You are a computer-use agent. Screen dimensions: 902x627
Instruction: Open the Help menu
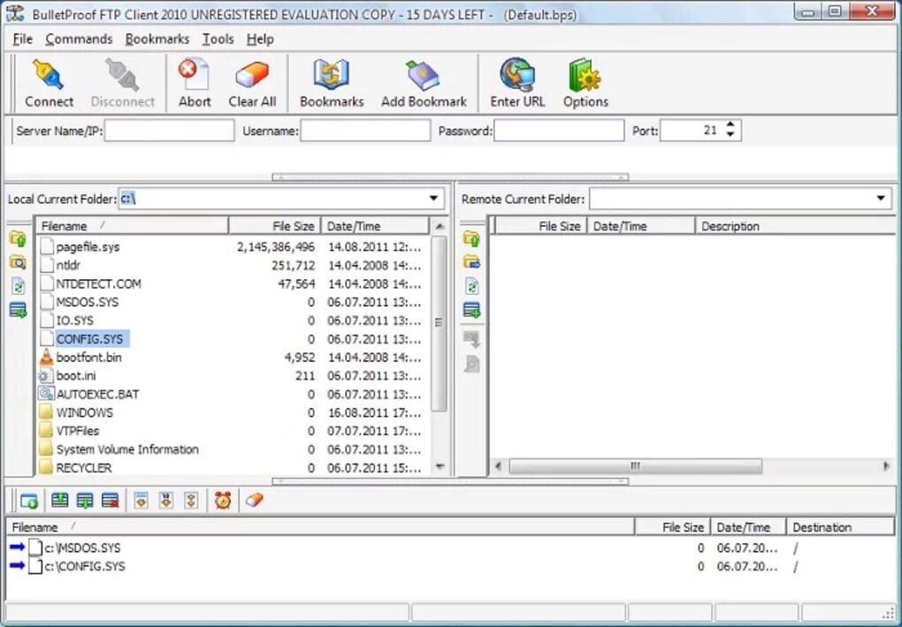259,39
